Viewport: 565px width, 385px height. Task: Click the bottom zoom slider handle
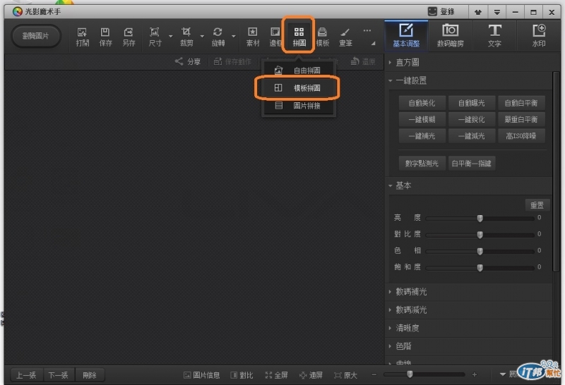pyautogui.click(x=410, y=374)
